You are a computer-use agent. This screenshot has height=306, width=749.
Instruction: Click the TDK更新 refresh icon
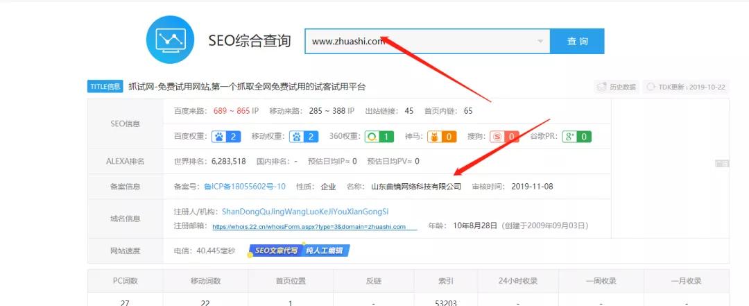pyautogui.click(x=650, y=87)
